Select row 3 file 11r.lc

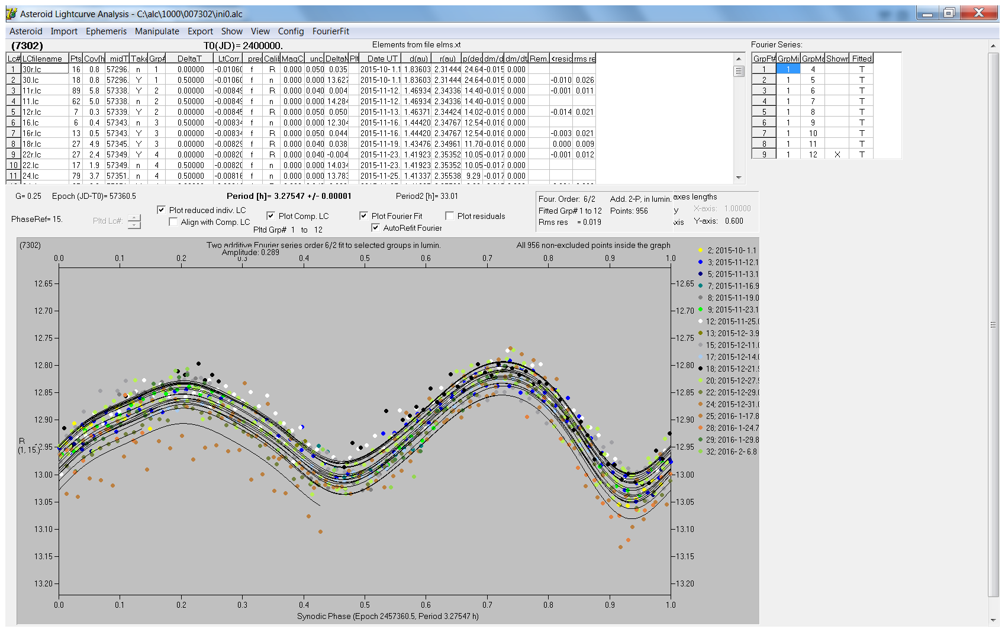click(x=45, y=91)
